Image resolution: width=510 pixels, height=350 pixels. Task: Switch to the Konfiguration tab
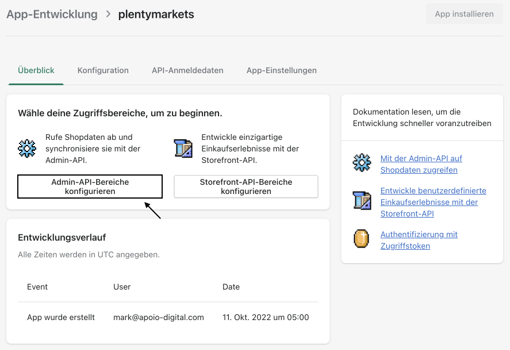103,70
